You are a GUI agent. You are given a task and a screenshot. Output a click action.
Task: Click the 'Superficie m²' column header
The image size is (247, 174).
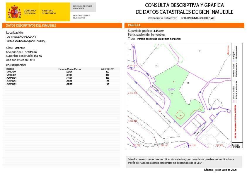click(x=107, y=69)
